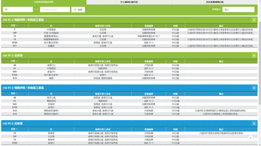Select the 按路線搜尋轉乘優惠 tab
Viewport: 261px width, 146px height.
click(x=44, y=2)
